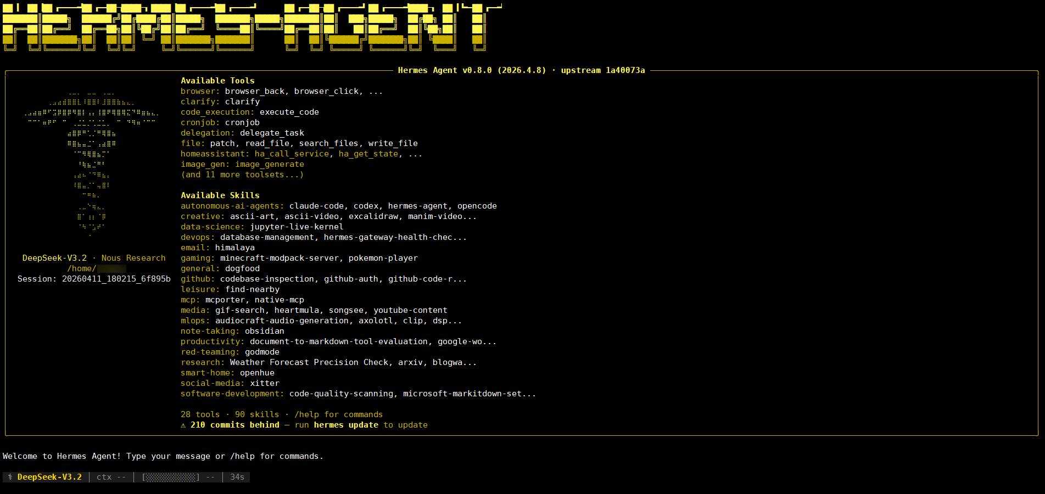Select the "himalaya" email skill
The height and width of the screenshot is (494, 1045).
235,248
